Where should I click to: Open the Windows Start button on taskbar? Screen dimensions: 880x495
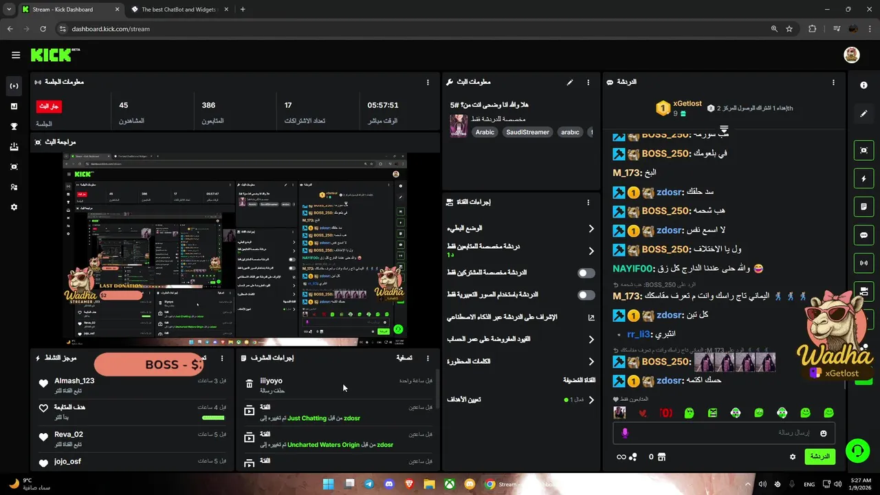(x=328, y=484)
